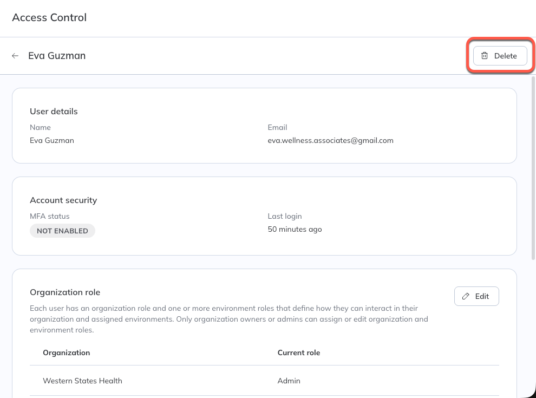The image size is (536, 398).
Task: Click the trash can icon on Delete
Action: click(x=485, y=56)
